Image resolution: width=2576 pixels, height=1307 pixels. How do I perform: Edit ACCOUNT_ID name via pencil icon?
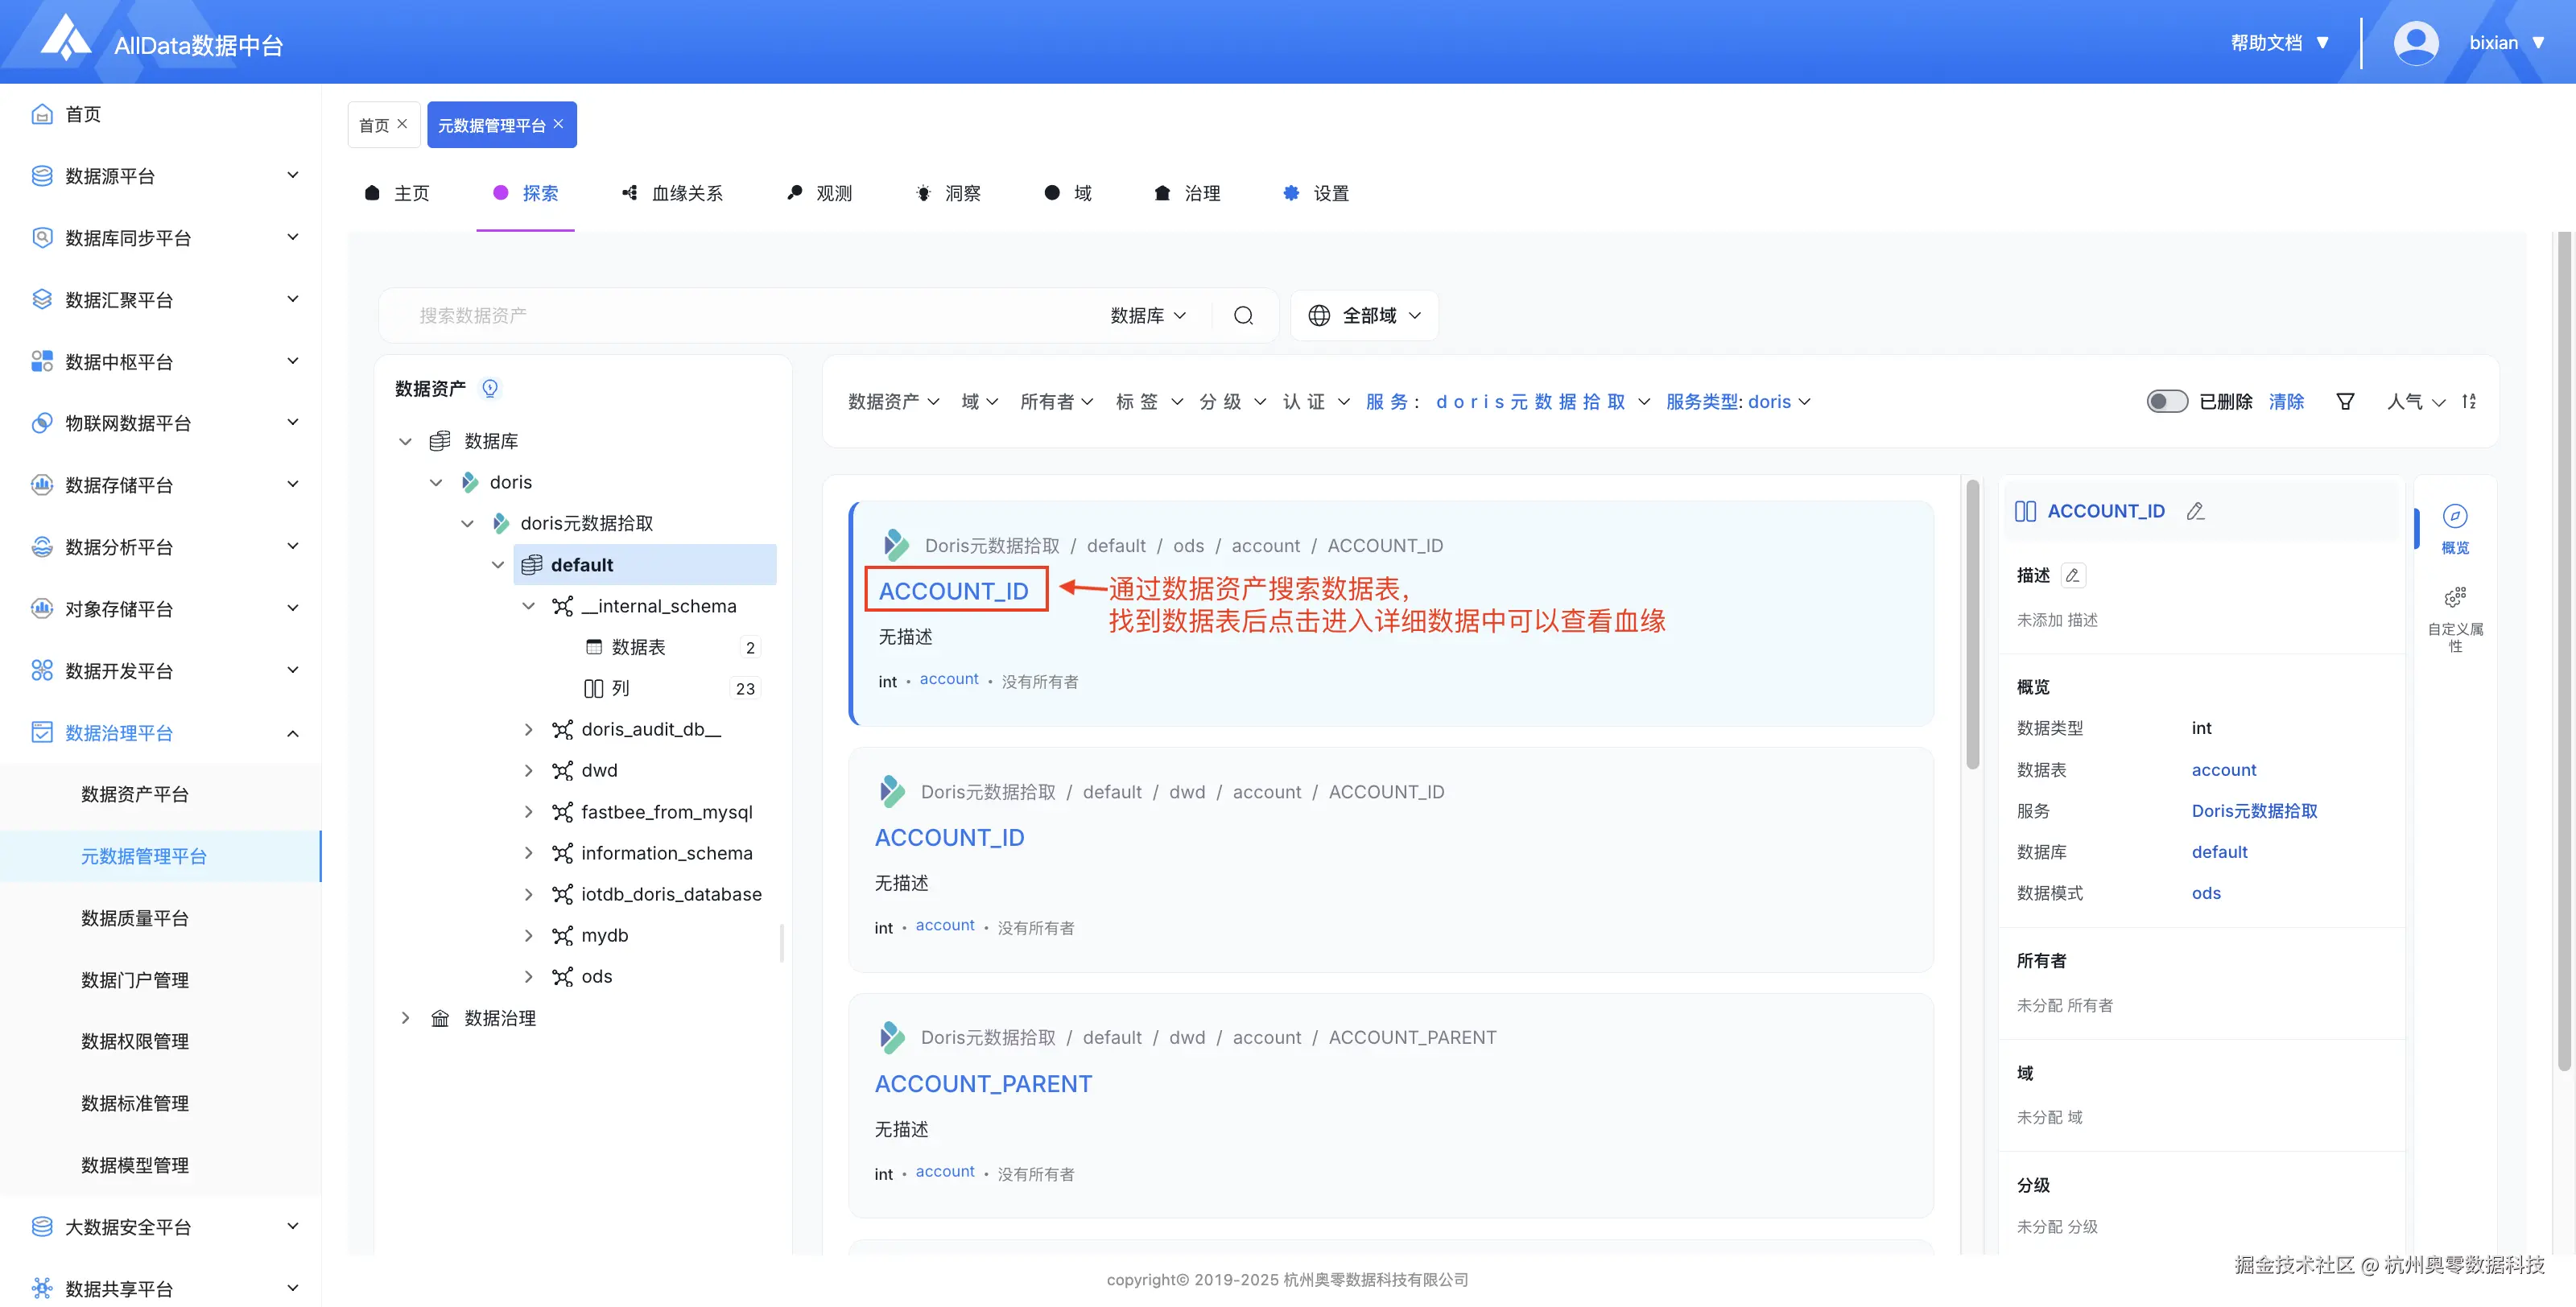pyautogui.click(x=2196, y=511)
